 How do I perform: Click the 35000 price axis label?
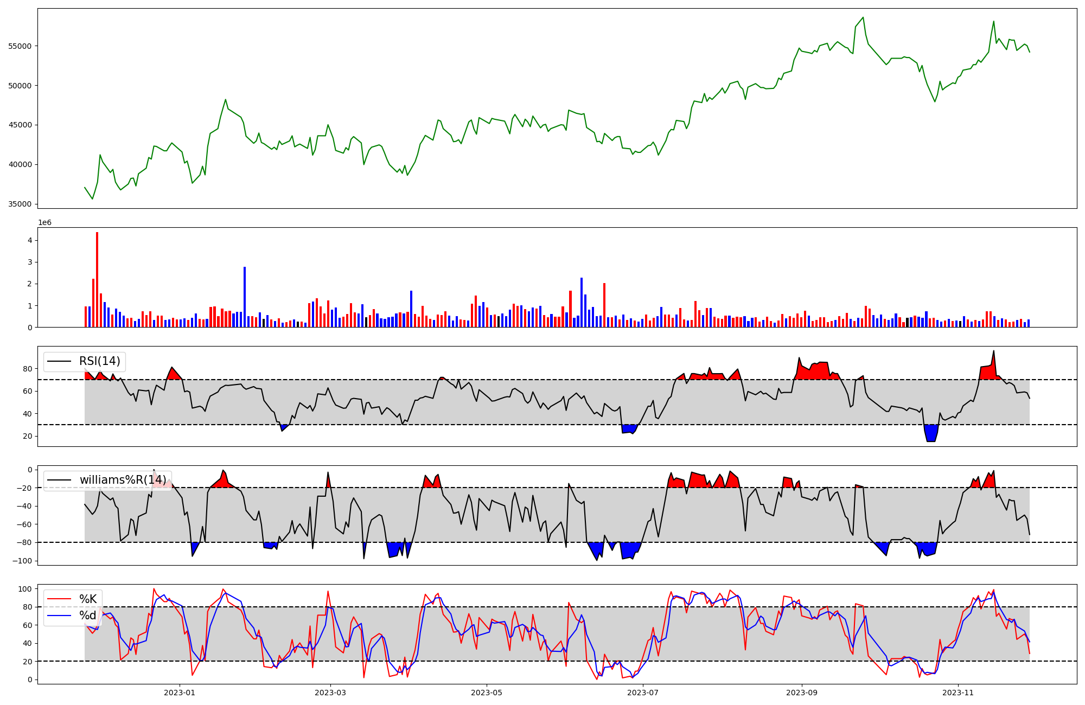(20, 204)
